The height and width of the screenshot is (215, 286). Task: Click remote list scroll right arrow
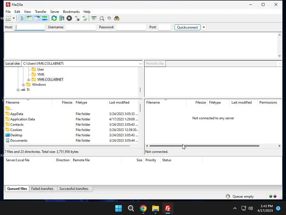click(279, 146)
